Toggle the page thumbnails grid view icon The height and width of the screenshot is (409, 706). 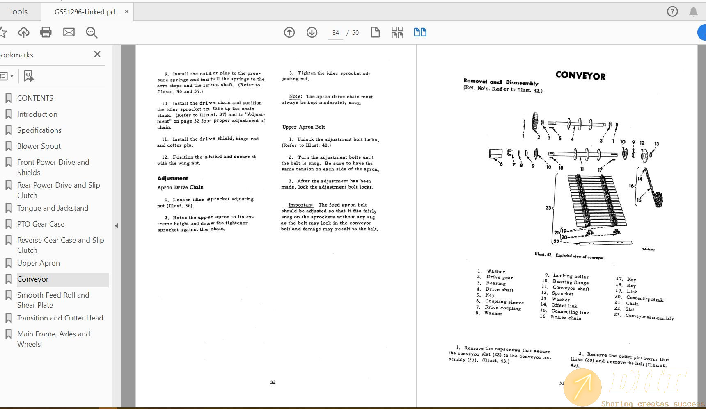(x=397, y=32)
